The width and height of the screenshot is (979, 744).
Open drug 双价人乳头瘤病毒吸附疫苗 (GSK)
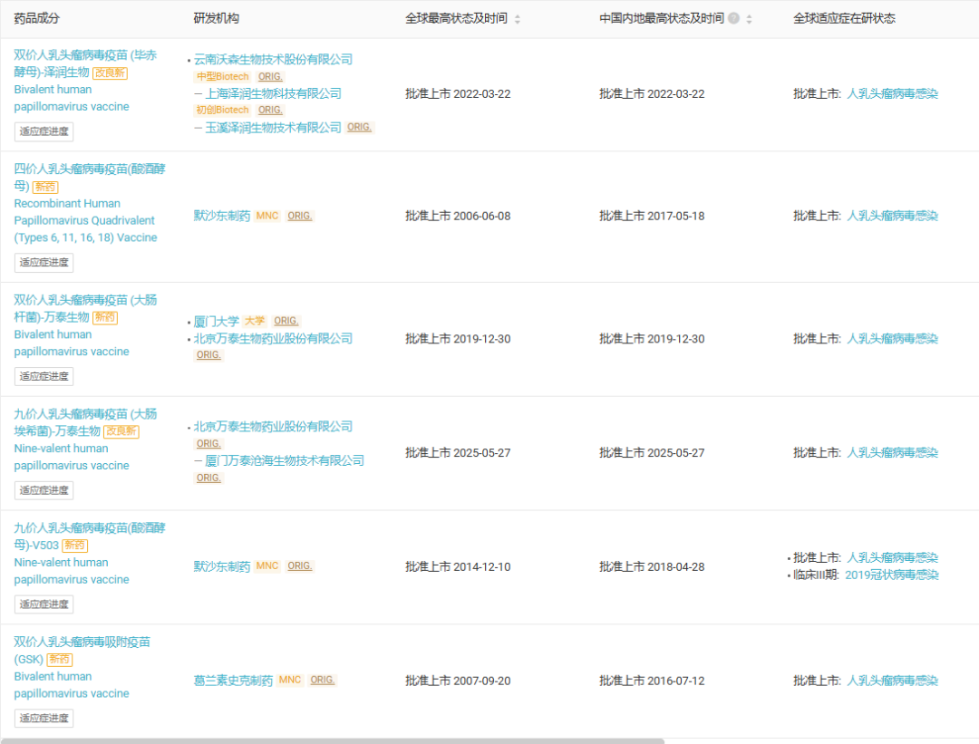point(82,651)
